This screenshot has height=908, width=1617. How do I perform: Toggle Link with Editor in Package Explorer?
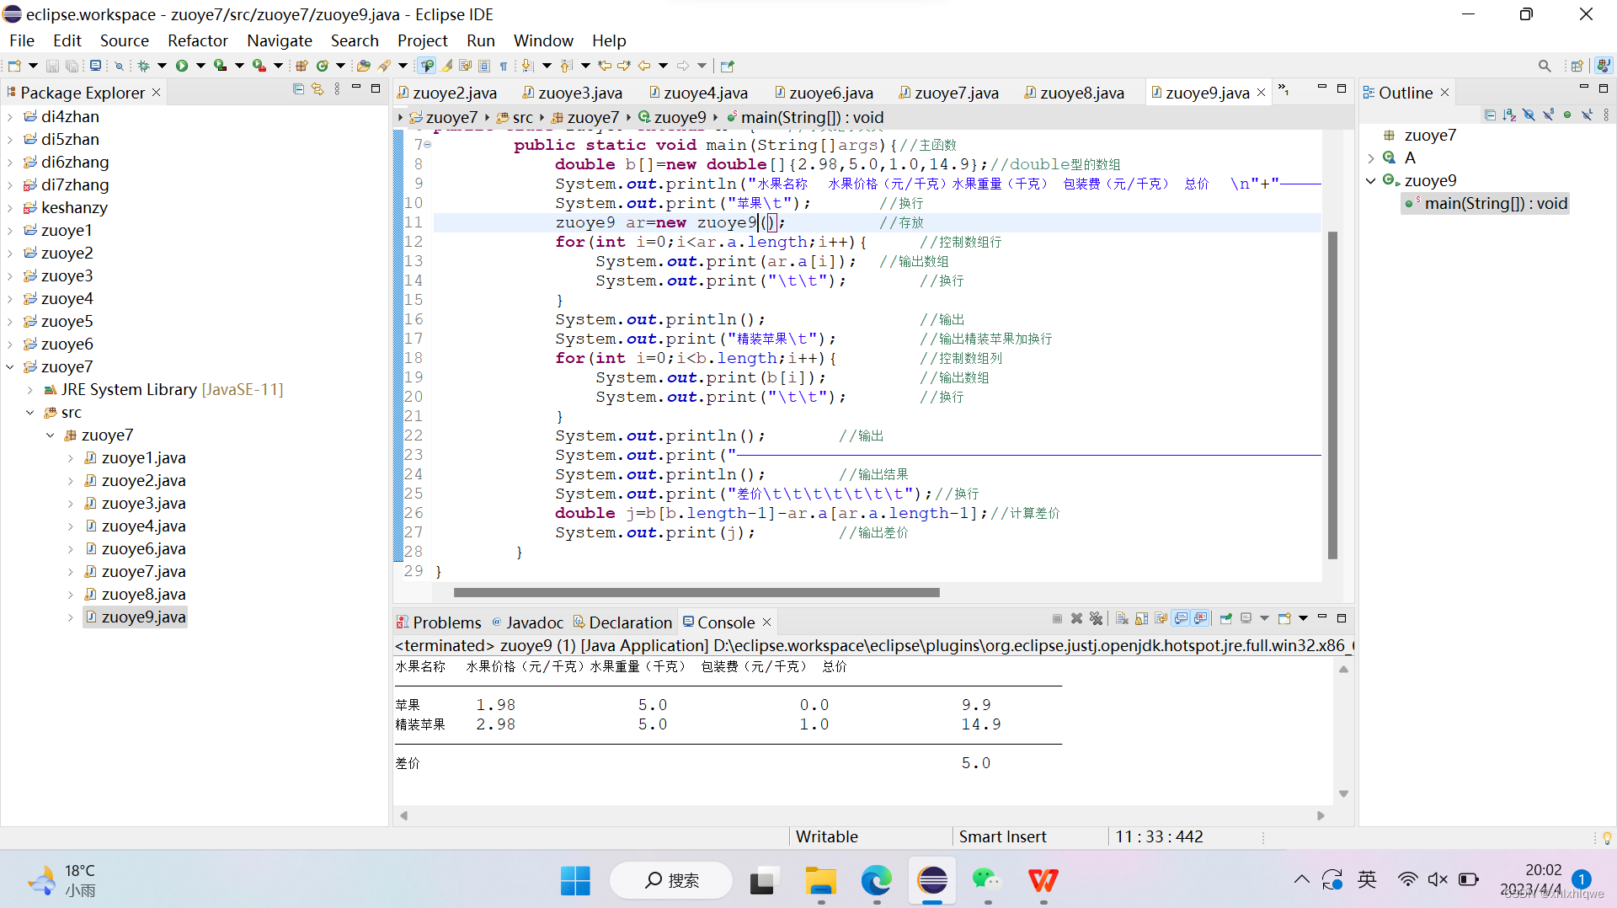318,89
